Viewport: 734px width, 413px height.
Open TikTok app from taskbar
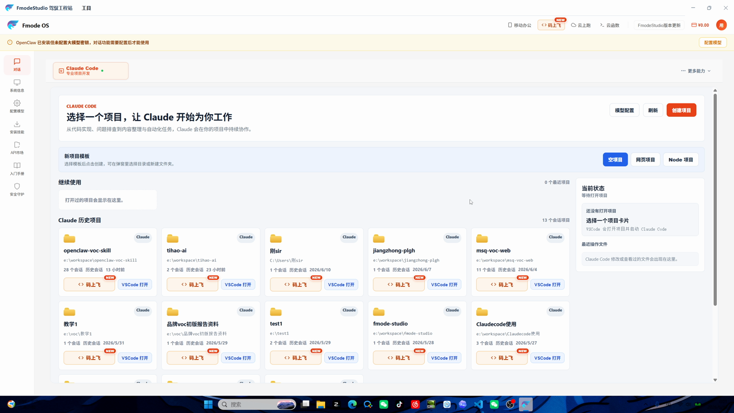[400, 404]
